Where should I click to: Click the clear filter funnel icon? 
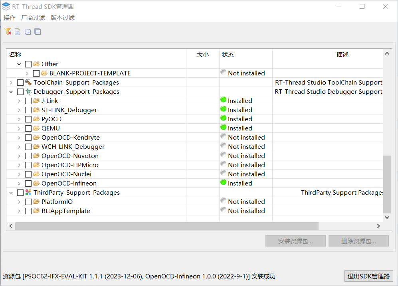click(8, 32)
